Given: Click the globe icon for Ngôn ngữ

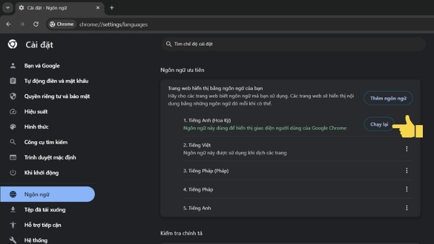Looking at the screenshot, I should (x=13, y=194).
